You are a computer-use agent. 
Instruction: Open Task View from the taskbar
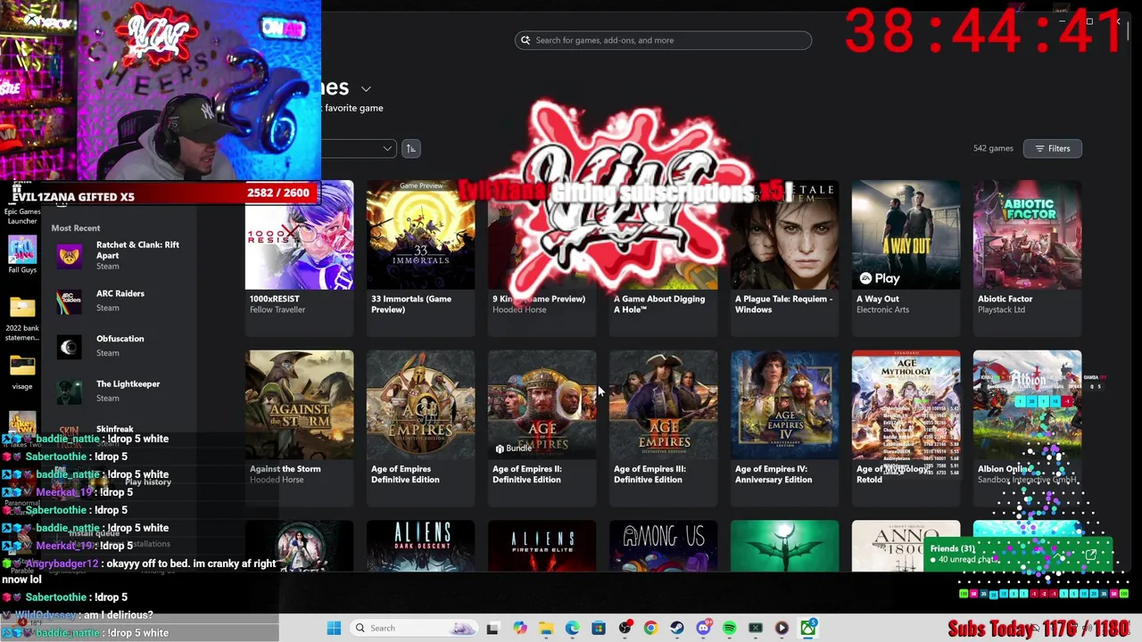tap(492, 628)
